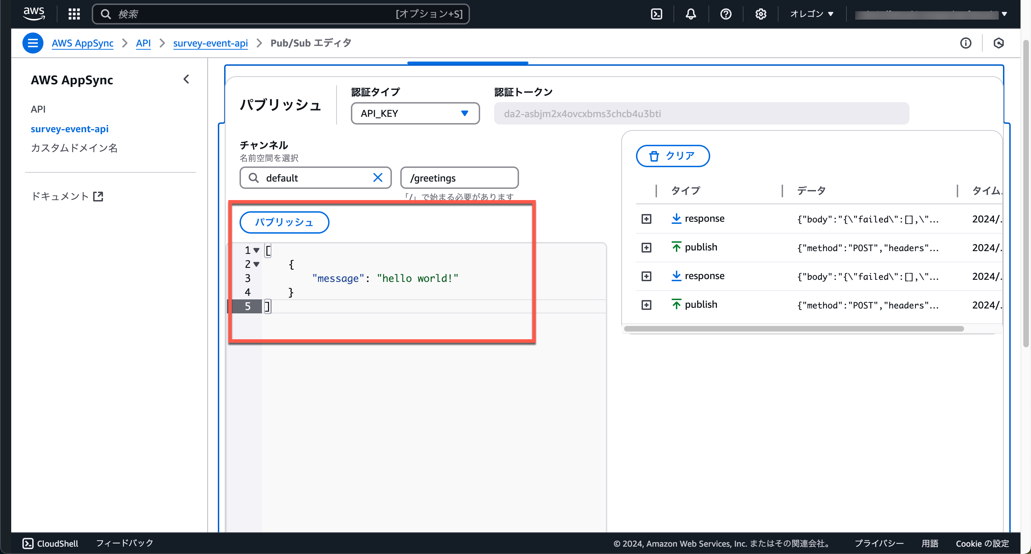
Task: Go to カスタムドメイン名 in sidebar
Action: click(x=74, y=148)
